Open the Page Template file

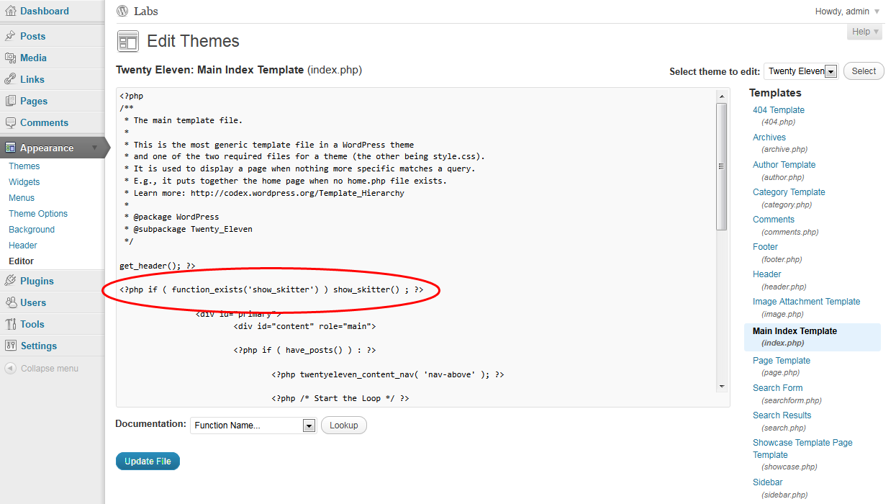pos(782,361)
